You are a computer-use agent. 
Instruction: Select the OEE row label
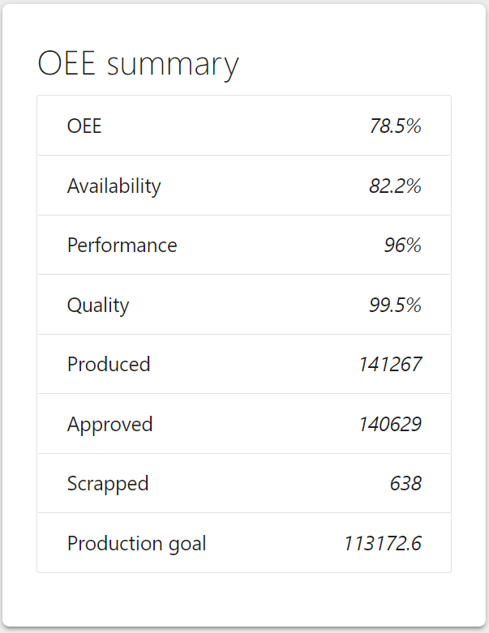pos(84,126)
